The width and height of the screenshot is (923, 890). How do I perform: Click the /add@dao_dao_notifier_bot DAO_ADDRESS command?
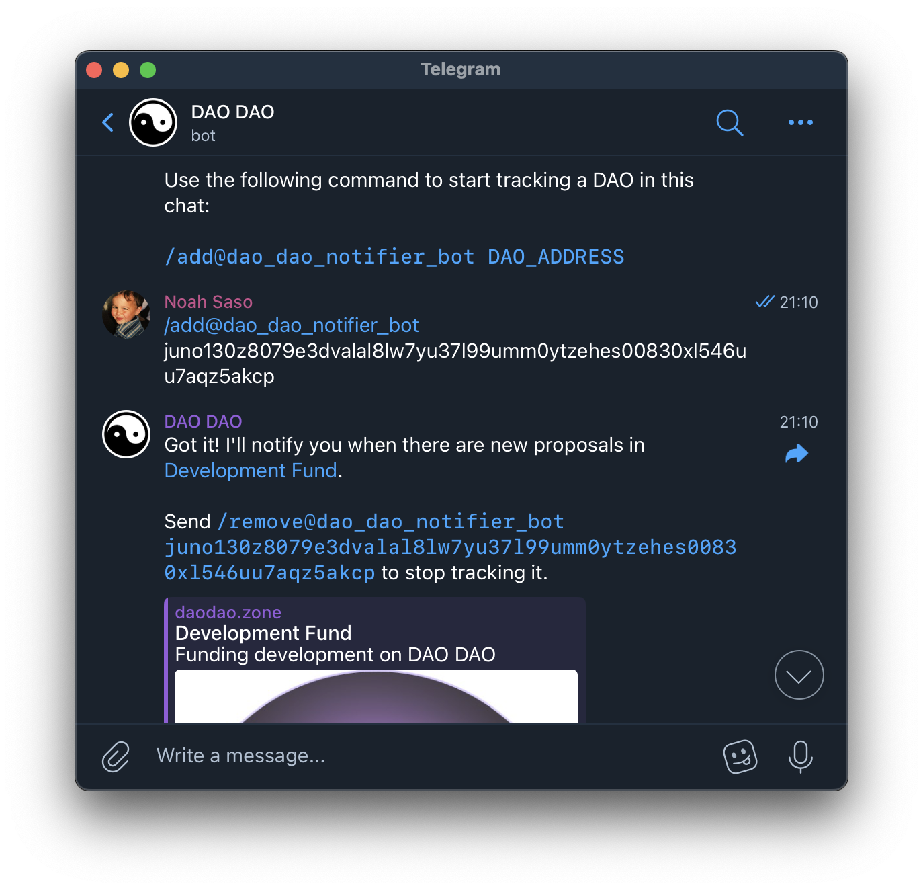[394, 257]
